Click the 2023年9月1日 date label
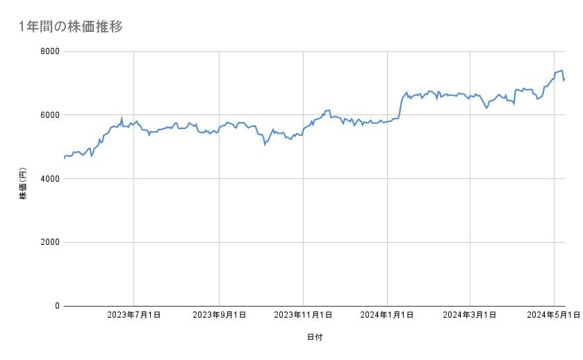 219,315
